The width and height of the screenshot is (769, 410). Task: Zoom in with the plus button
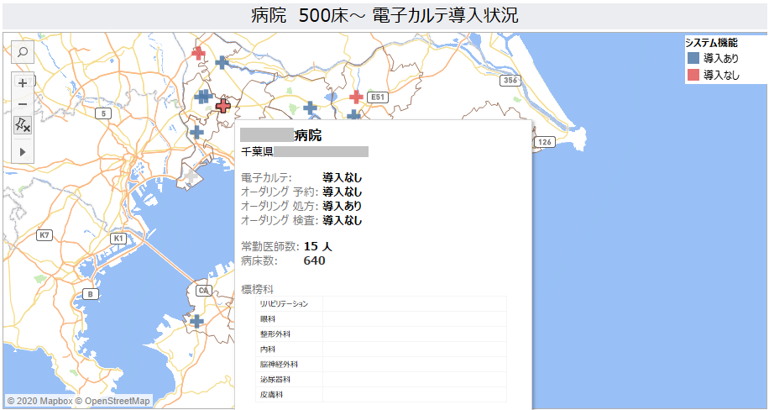[23, 82]
